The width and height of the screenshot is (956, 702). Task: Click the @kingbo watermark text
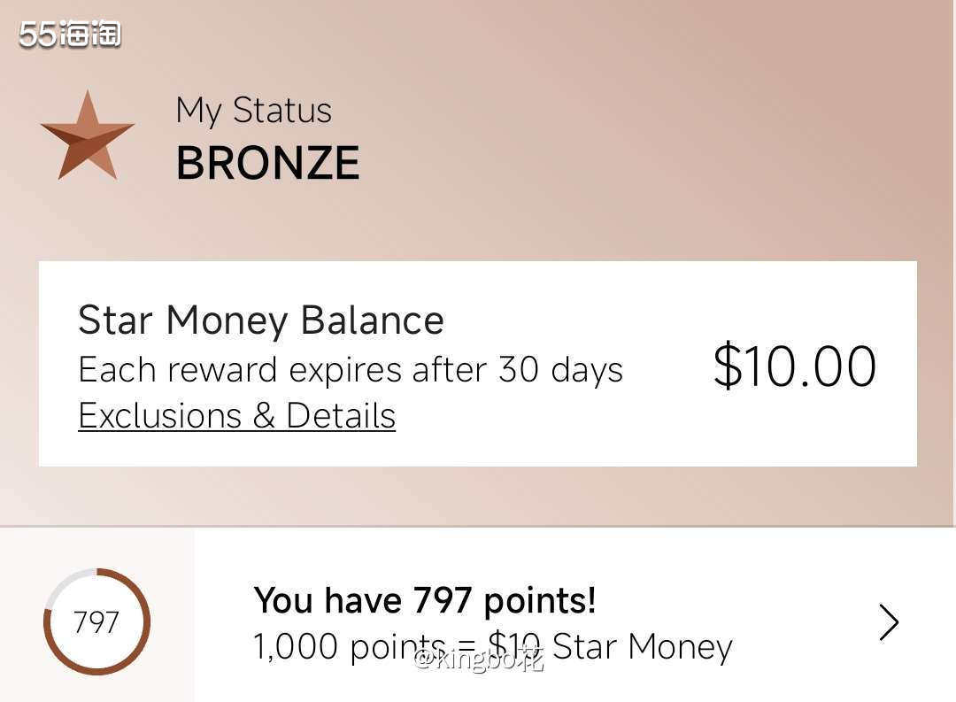pyautogui.click(x=480, y=660)
